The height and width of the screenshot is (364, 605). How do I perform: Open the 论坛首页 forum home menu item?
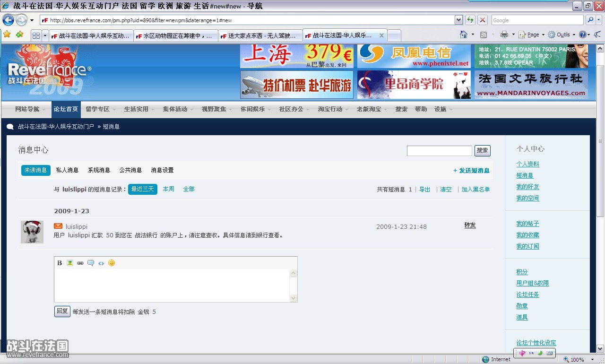pyautogui.click(x=66, y=109)
